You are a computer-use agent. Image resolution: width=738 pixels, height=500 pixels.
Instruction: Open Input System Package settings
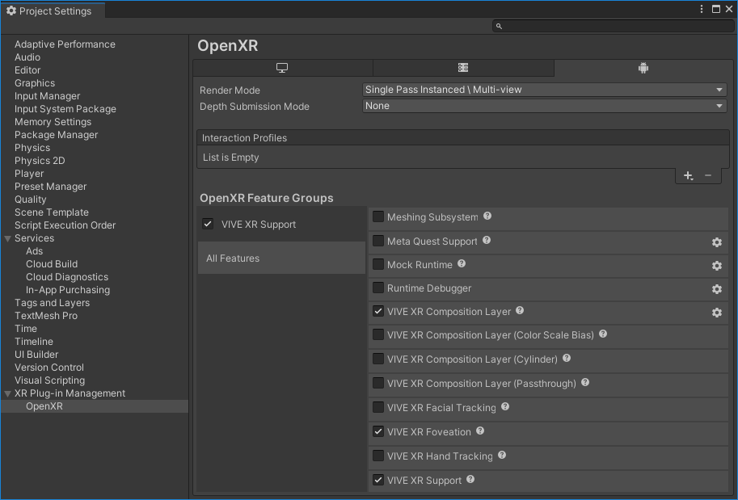point(65,109)
